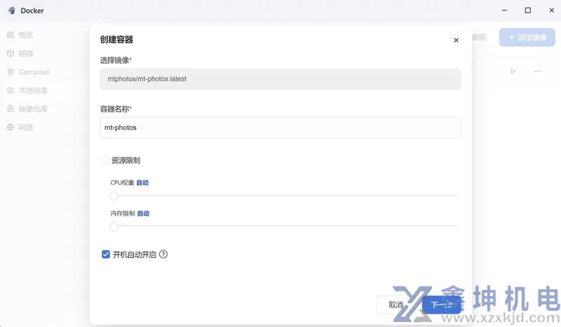Click the 创建容器 dialog title
Viewport: 561px width, 327px height.
tap(116, 40)
